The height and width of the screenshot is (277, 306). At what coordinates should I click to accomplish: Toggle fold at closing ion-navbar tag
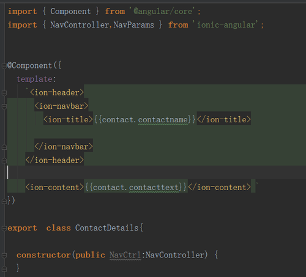pyautogui.click(x=4, y=147)
